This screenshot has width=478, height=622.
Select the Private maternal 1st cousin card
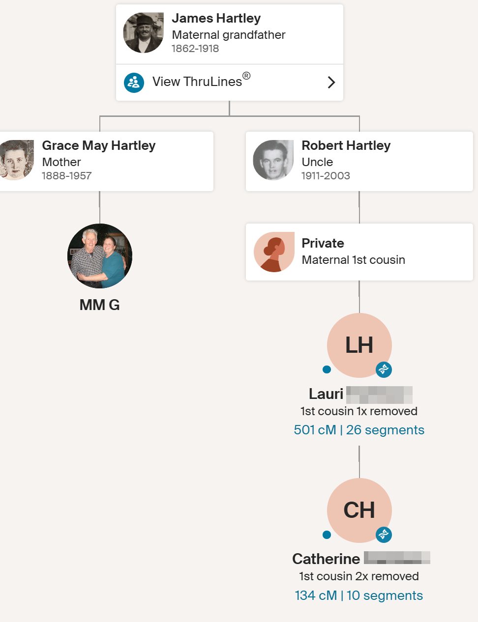tap(359, 252)
